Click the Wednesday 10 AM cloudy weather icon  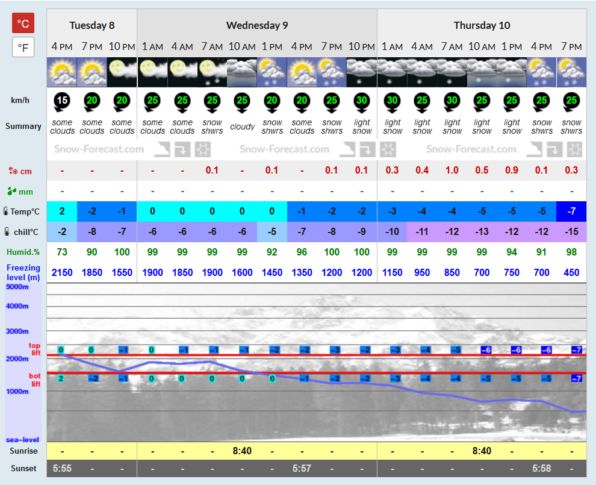tap(242, 72)
